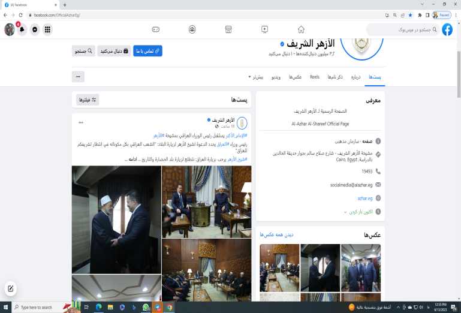Go to the Home feed icon
The width and height of the screenshot is (461, 313).
[301, 29]
